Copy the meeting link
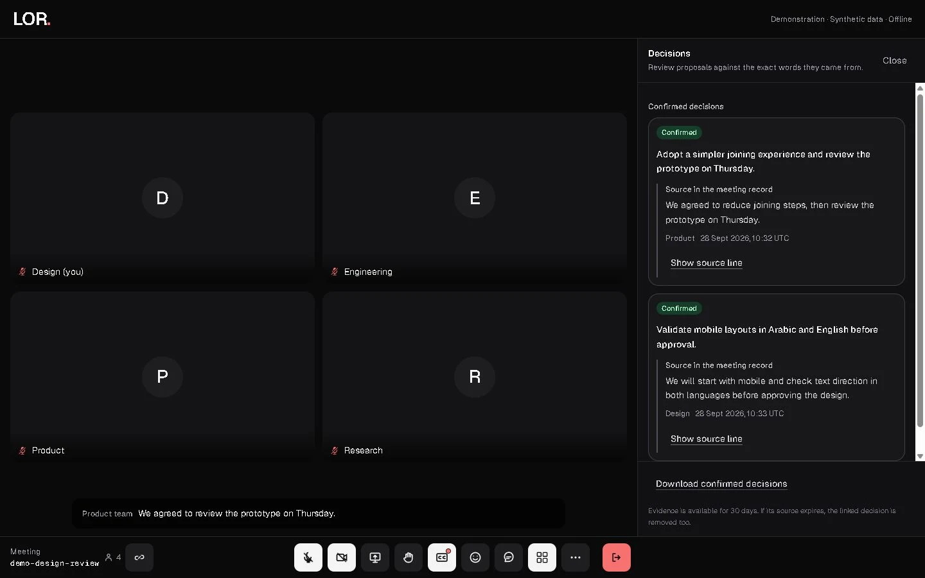This screenshot has height=578, width=925. point(139,557)
